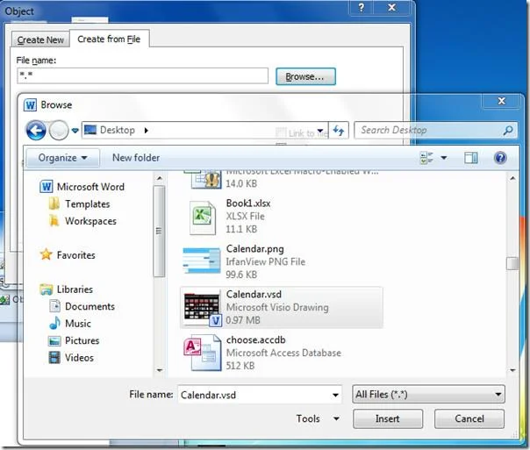530x450 pixels.
Task: Click navigation pane scroll down arrow
Action: tap(160, 370)
